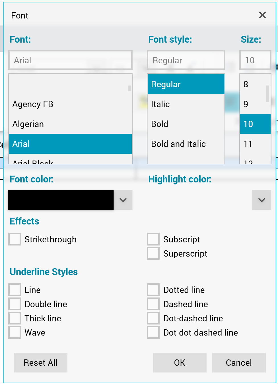
Task: Enable Dot-dashed line underline
Action: click(153, 318)
